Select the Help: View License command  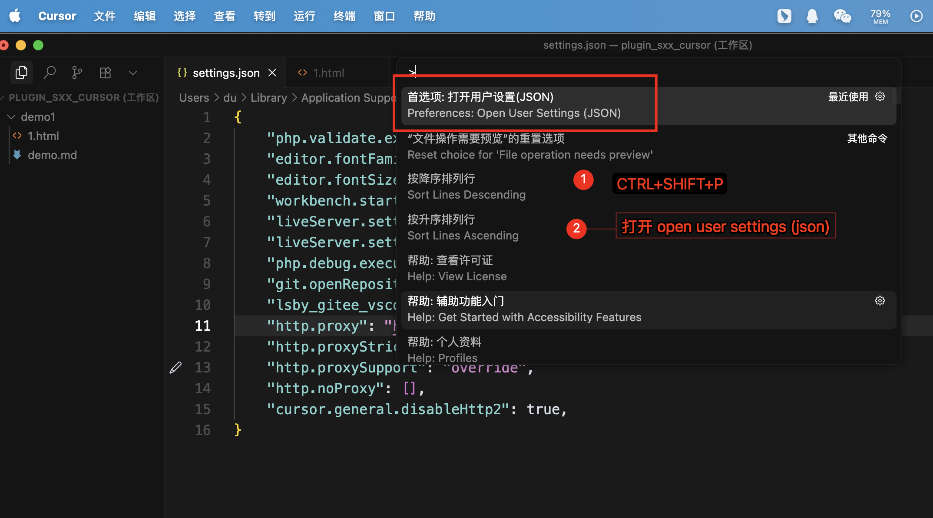click(x=649, y=268)
